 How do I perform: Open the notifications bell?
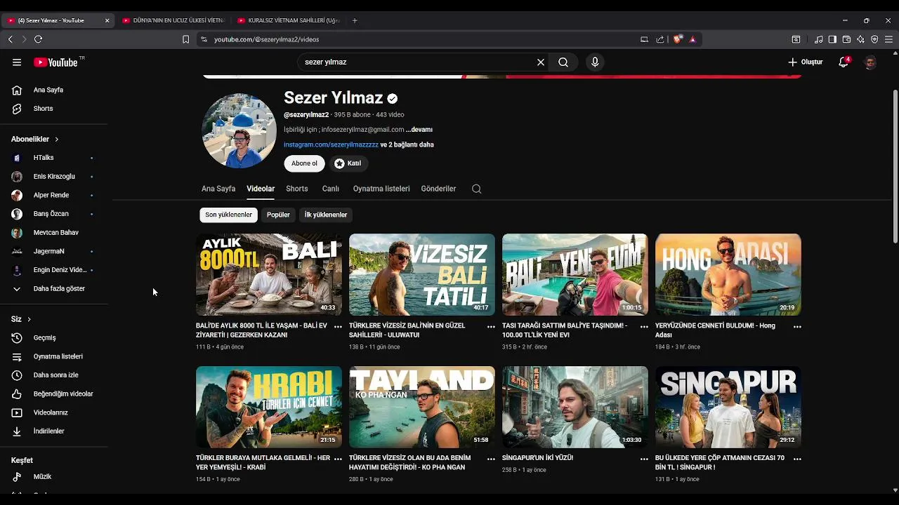coord(844,62)
